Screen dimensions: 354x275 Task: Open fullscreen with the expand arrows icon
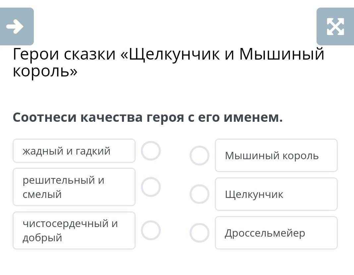pos(335,26)
